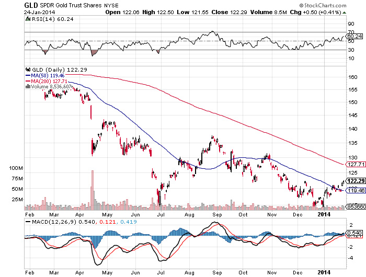
Task: Click the NYSE exchange label
Action: point(111,5)
